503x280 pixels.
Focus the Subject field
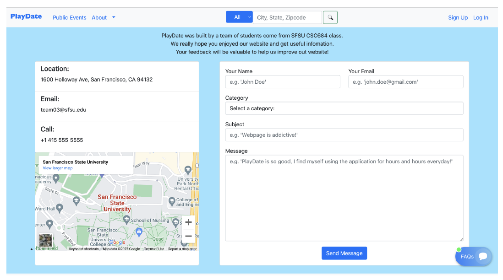click(344, 135)
